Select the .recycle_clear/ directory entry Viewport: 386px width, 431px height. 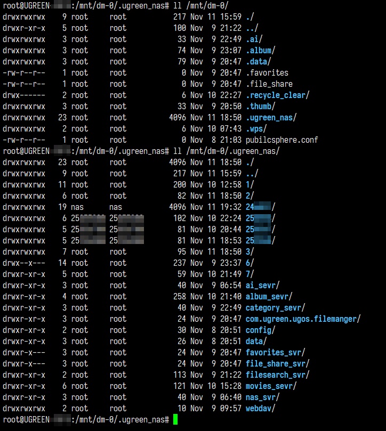[277, 95]
